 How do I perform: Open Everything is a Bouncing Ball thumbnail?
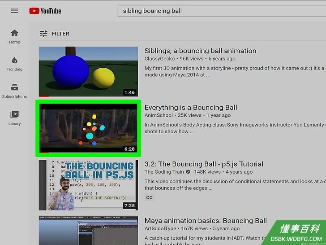(x=88, y=128)
